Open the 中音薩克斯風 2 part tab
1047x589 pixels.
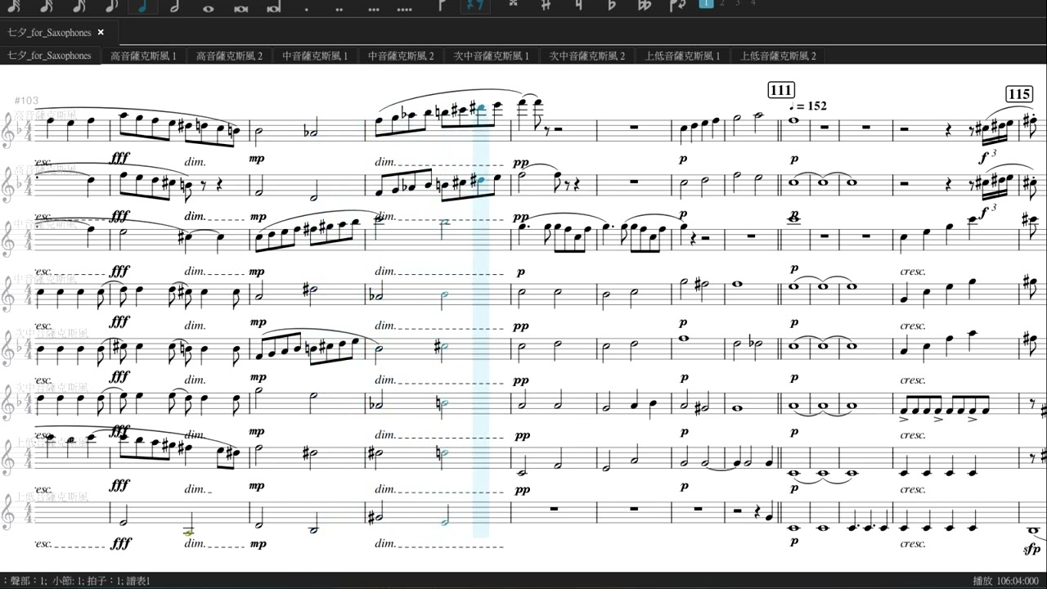click(x=401, y=56)
